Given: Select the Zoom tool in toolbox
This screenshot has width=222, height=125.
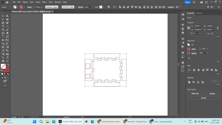Looking at the screenshot, I should click(x=8, y=61).
